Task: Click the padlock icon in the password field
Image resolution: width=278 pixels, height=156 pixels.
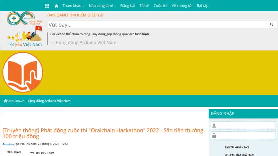Action: pos(214,135)
